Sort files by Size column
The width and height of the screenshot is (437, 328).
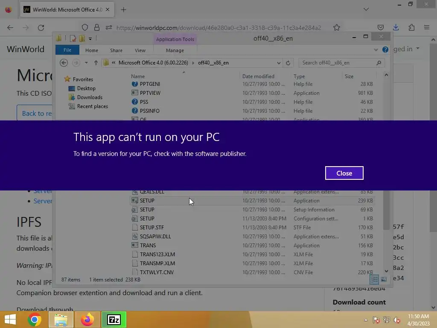[349, 76]
